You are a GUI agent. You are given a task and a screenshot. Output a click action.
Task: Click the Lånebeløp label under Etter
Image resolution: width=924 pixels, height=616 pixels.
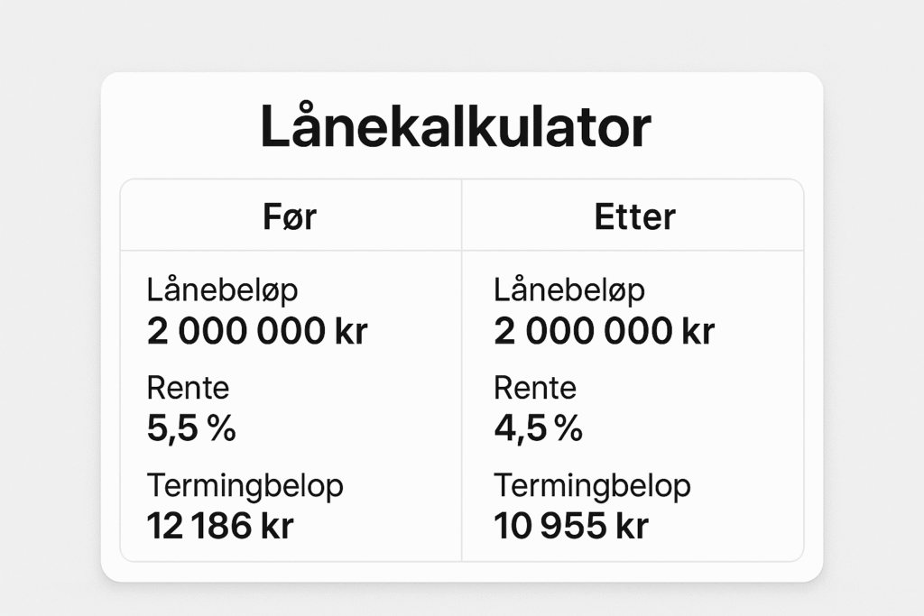pos(569,291)
